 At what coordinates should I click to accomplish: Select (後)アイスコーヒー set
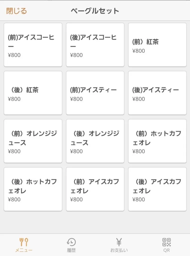(95, 45)
